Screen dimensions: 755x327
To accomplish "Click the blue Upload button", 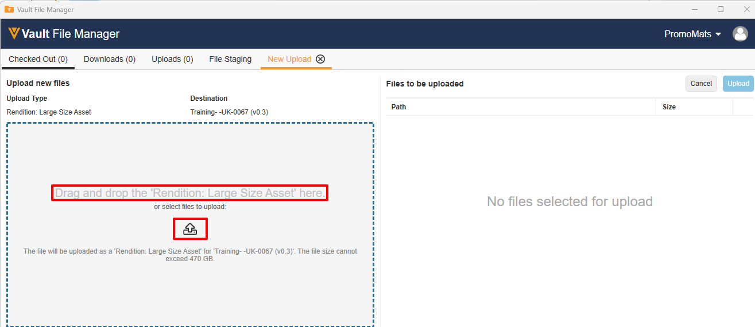I will tap(738, 84).
